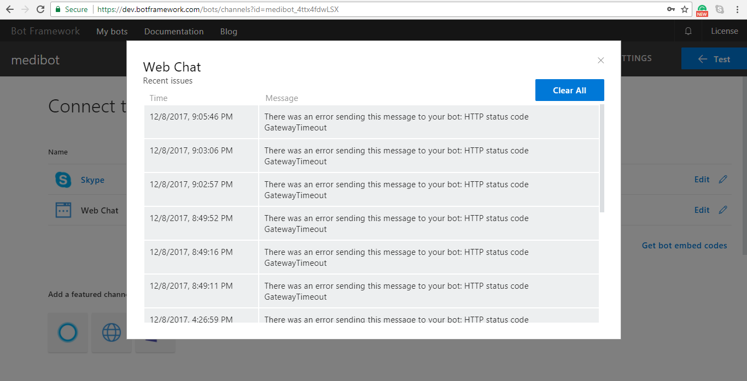Close the Web Chat issues dialog
The height and width of the screenshot is (381, 747).
click(600, 60)
